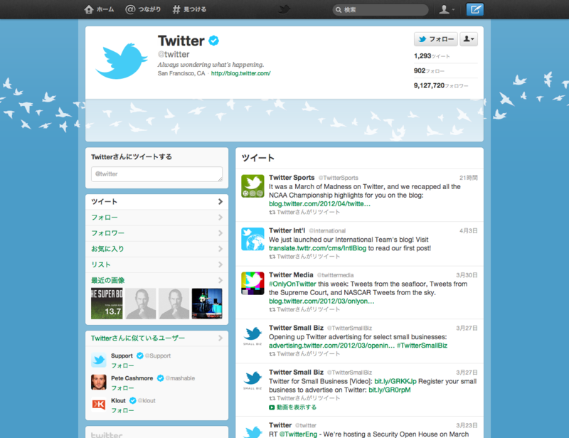The height and width of the screenshot is (438, 569).
Task: Click the Klout account avatar
Action: [x=99, y=405]
